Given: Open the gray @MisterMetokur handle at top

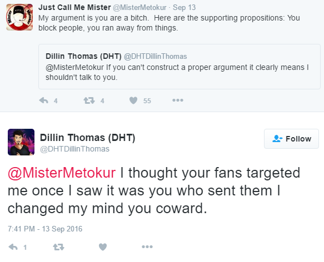Looking at the screenshot, I should pyautogui.click(x=139, y=8).
